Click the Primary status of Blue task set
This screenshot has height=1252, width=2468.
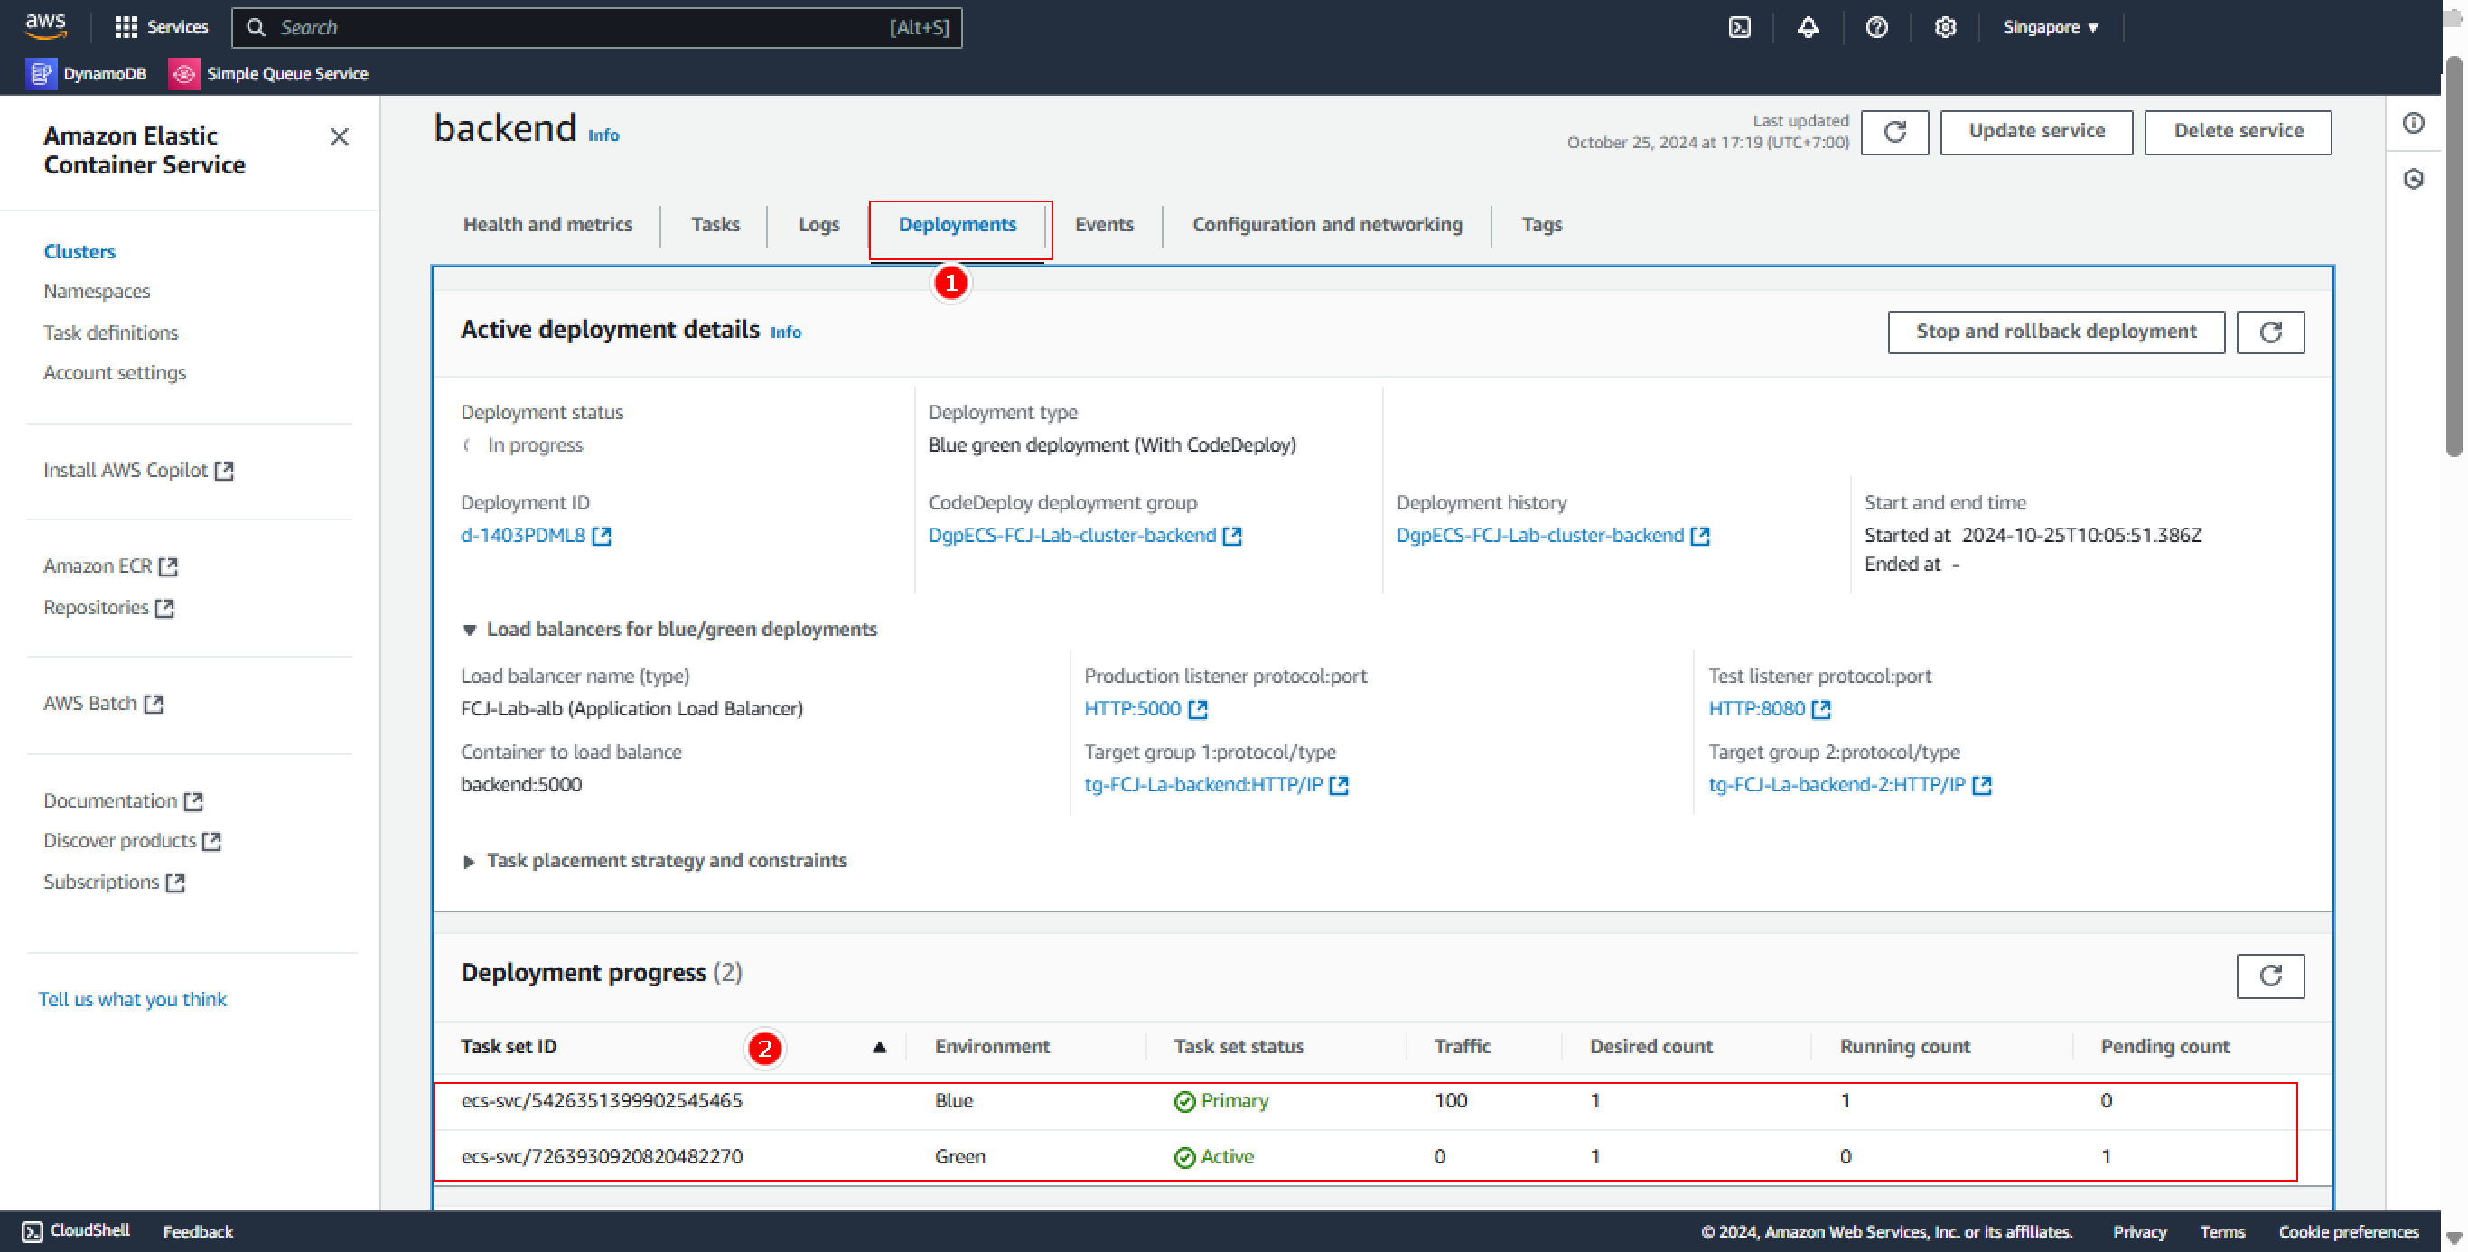click(x=1221, y=1100)
